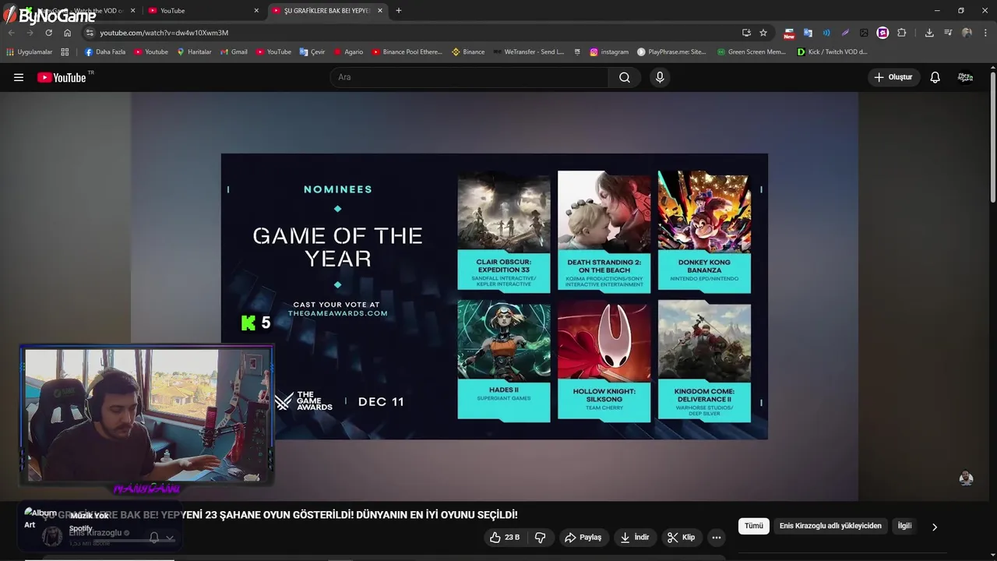Reload the page with the refresh icon
Screen dimensions: 997x561
click(48, 33)
